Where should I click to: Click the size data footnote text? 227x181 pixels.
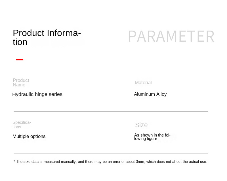coord(110,162)
